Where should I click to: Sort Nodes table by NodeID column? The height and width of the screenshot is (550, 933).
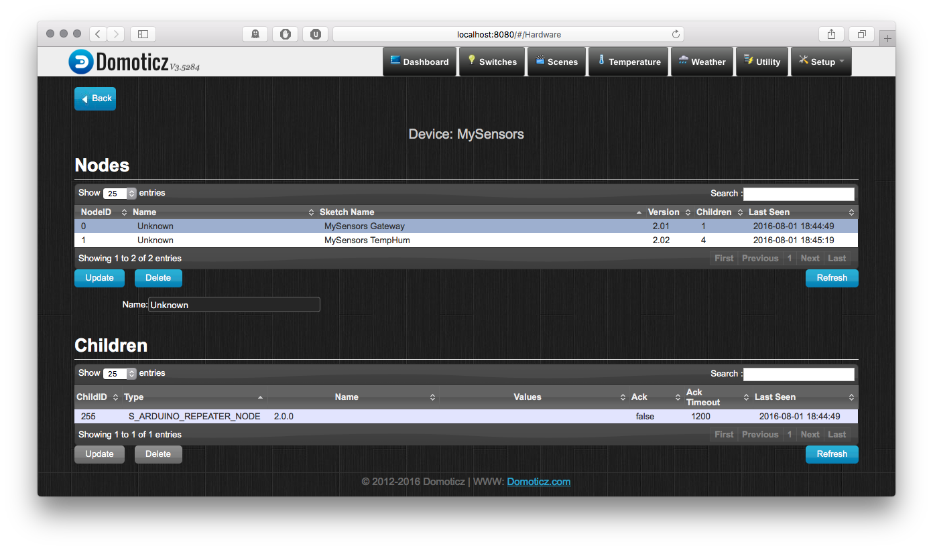[103, 212]
